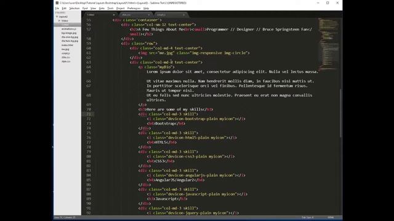This screenshot has width=394, height=221.
Task: Click the 'myBio' class attribute value
Action: 164,67
